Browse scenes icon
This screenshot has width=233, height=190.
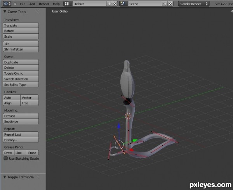pos(123,4)
